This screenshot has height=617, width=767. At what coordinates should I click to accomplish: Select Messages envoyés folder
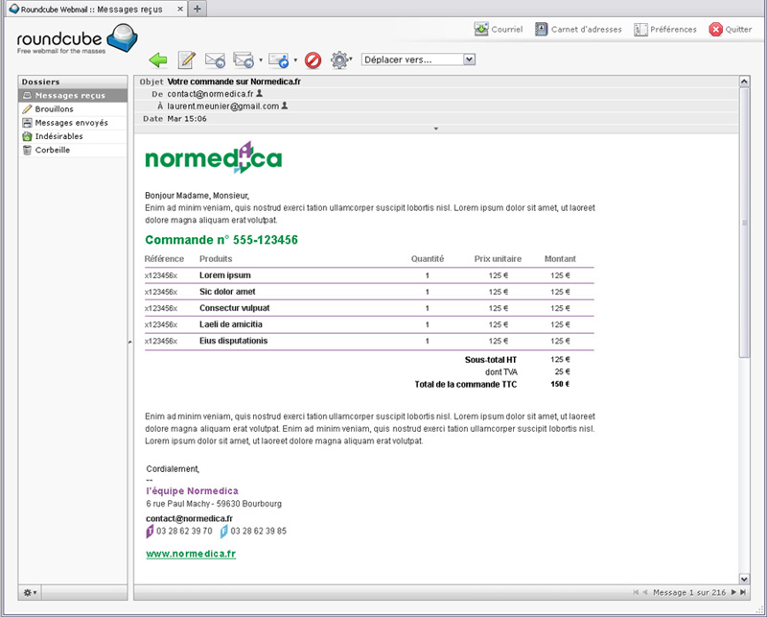73,123
